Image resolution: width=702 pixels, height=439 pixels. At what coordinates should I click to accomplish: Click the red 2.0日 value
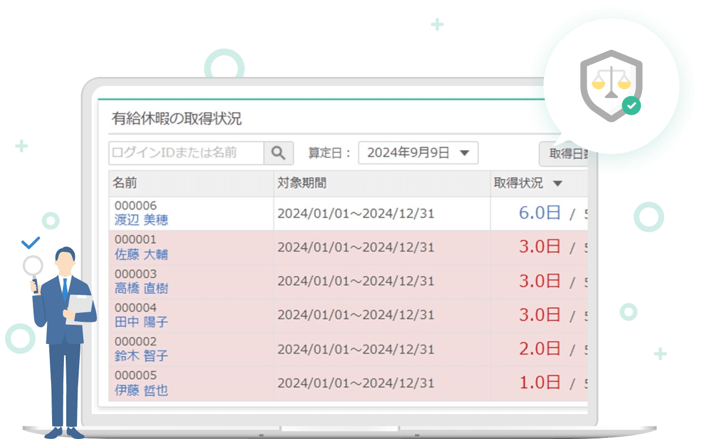click(x=540, y=348)
